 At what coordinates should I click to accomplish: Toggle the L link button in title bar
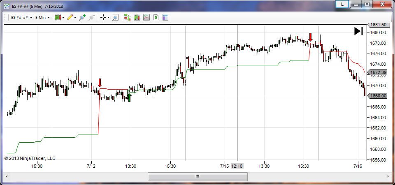point(342,4)
